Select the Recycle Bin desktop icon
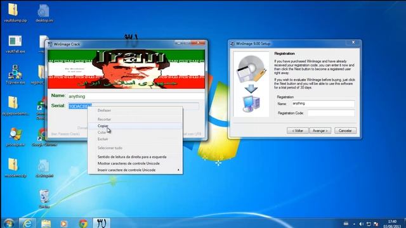Viewport: 406px width, 228px height. 44,199
